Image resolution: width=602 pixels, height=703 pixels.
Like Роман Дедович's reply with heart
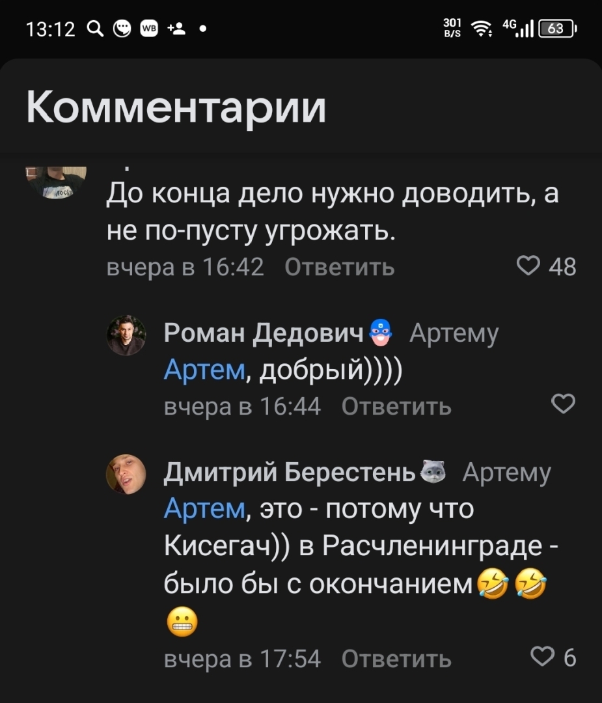pos(563,406)
